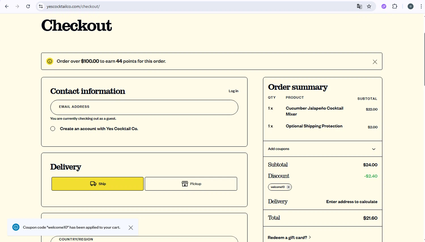The image size is (425, 242).
Task: Click Enter address to calculate text
Action: click(352, 202)
